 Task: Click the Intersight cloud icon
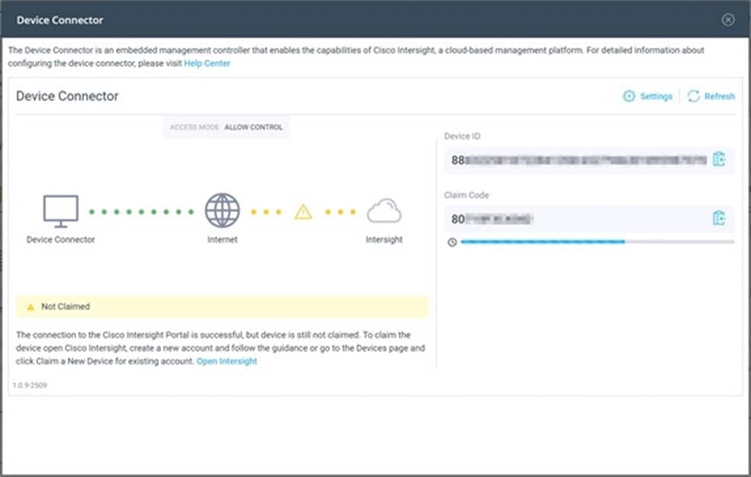pyautogui.click(x=384, y=211)
